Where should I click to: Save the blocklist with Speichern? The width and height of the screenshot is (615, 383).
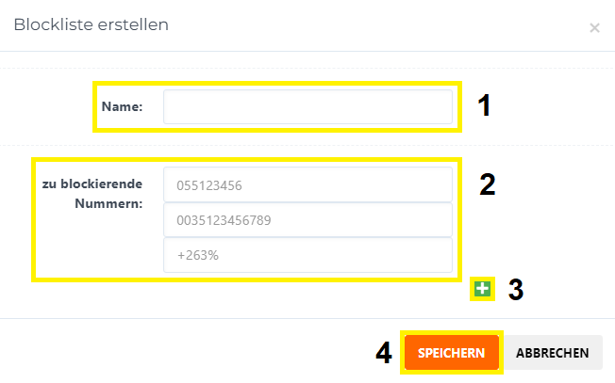(x=452, y=353)
